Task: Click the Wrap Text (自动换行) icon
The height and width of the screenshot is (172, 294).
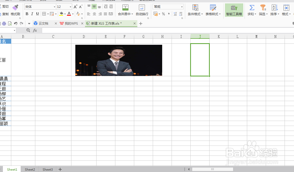Action: (x=142, y=8)
